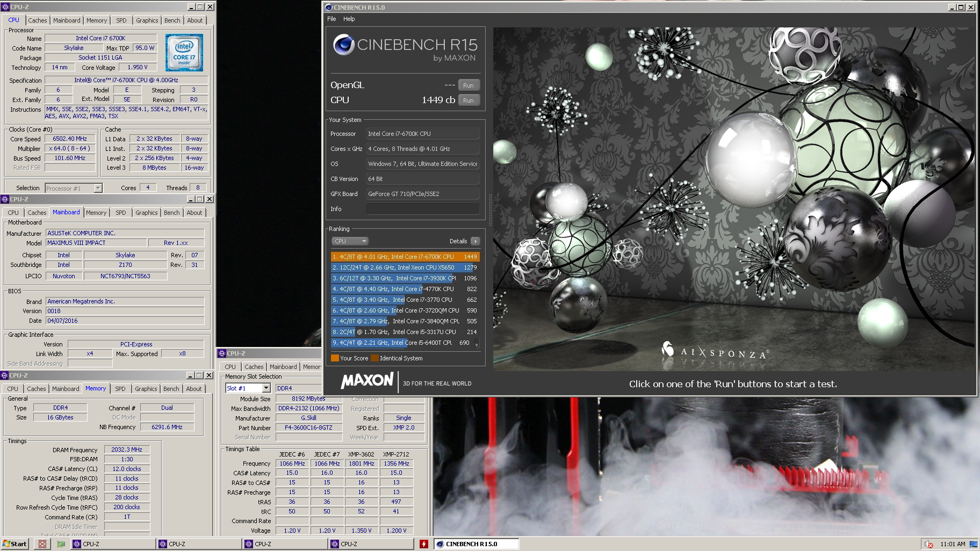
Task: Run the OpenGL benchmark
Action: click(x=469, y=85)
